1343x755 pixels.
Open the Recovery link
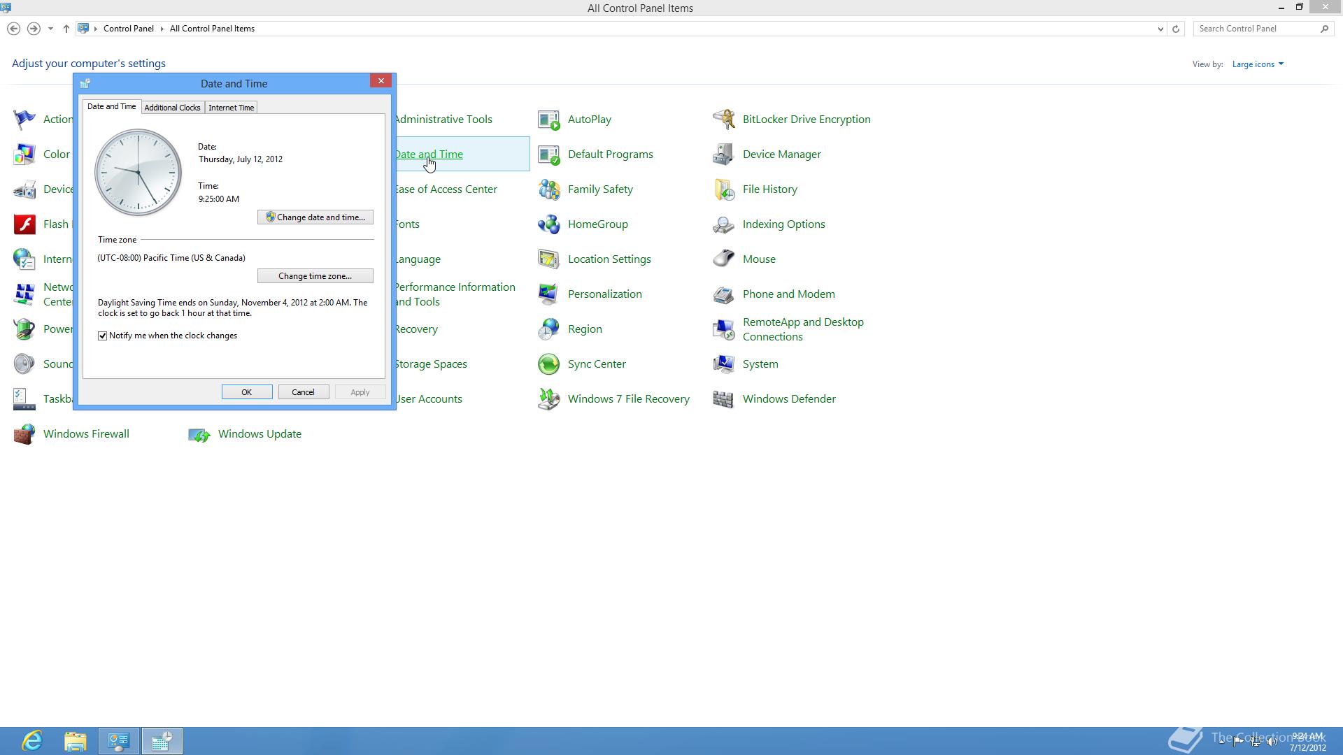pos(416,329)
